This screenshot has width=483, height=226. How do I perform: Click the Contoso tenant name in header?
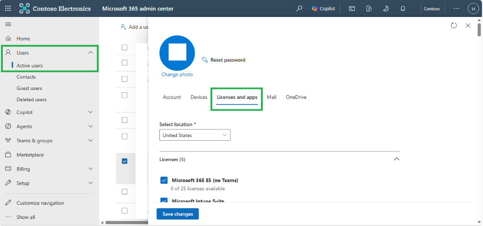432,9
